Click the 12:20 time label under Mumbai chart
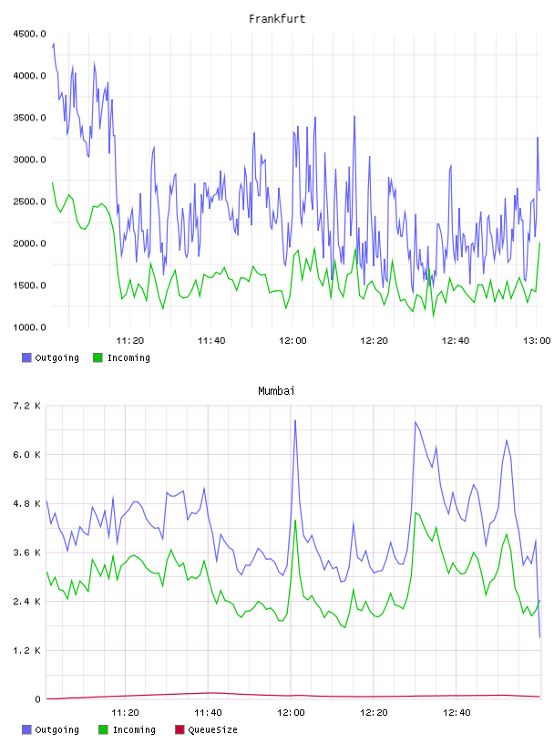 pyautogui.click(x=374, y=713)
